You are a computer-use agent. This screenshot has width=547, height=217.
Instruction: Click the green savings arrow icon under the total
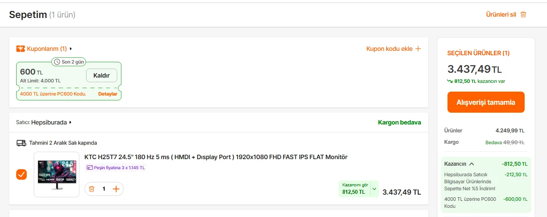[450, 81]
